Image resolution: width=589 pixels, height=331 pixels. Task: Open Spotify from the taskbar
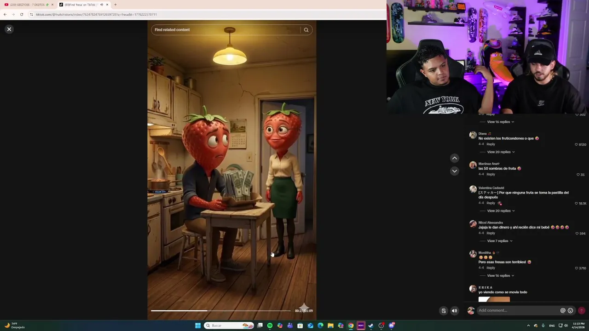tap(270, 325)
